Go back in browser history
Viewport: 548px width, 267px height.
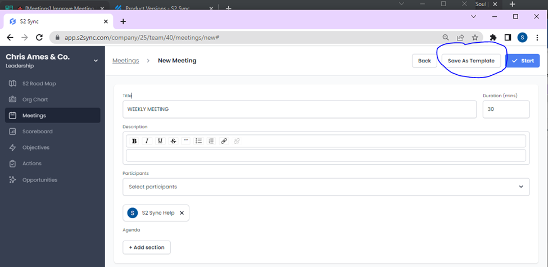(10, 38)
